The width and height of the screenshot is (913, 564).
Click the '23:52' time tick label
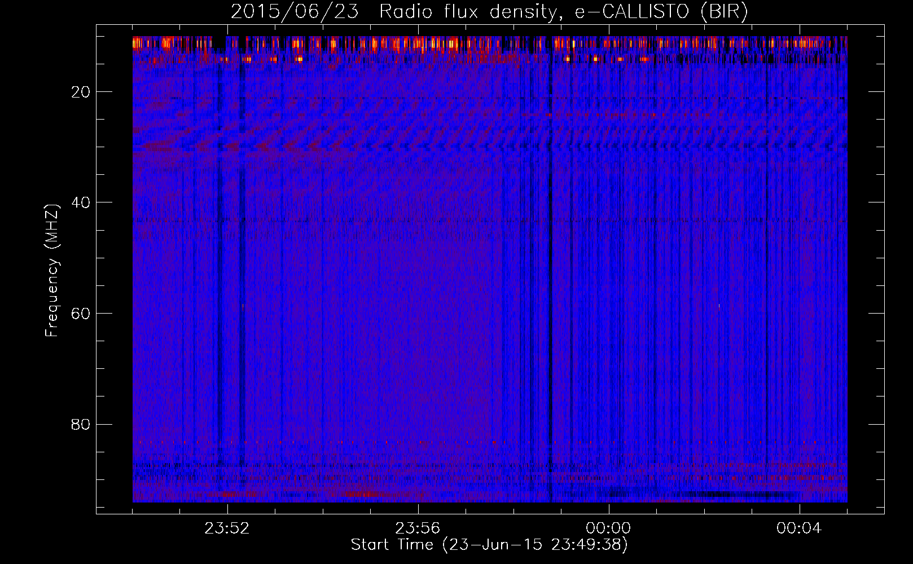[227, 528]
